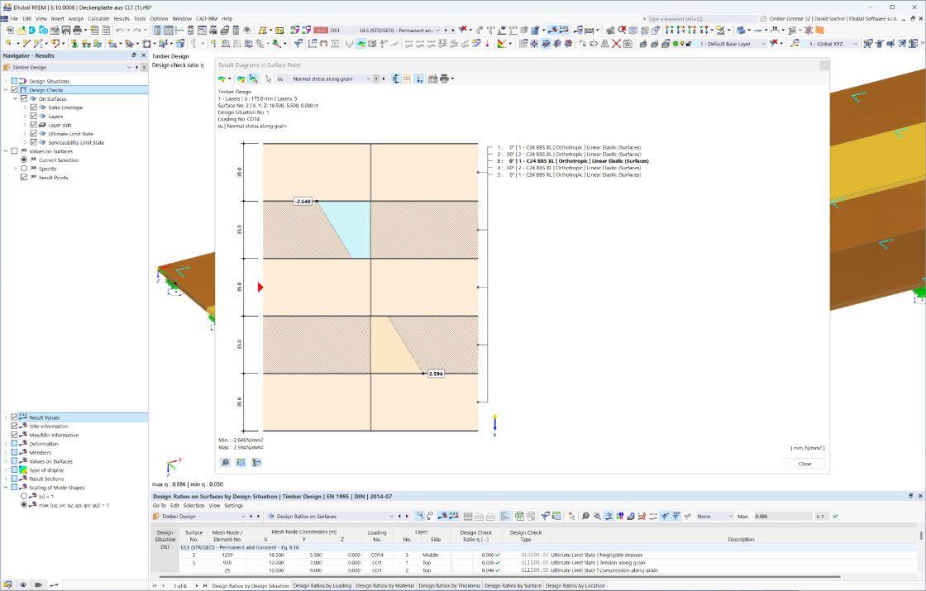Click the isosurface results display icon in second toolbar
926x591 pixels.
click(360, 44)
